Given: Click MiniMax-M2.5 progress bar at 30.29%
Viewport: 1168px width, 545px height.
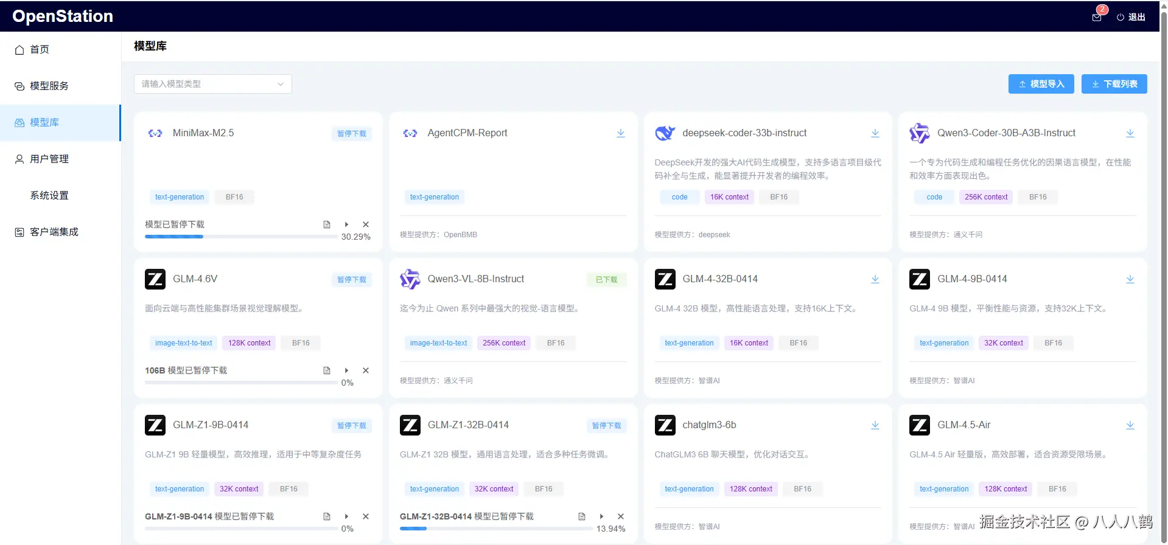Looking at the screenshot, I should point(241,237).
